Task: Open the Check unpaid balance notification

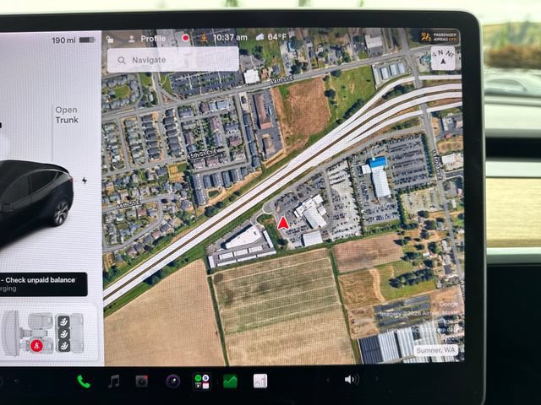Action: tap(43, 284)
